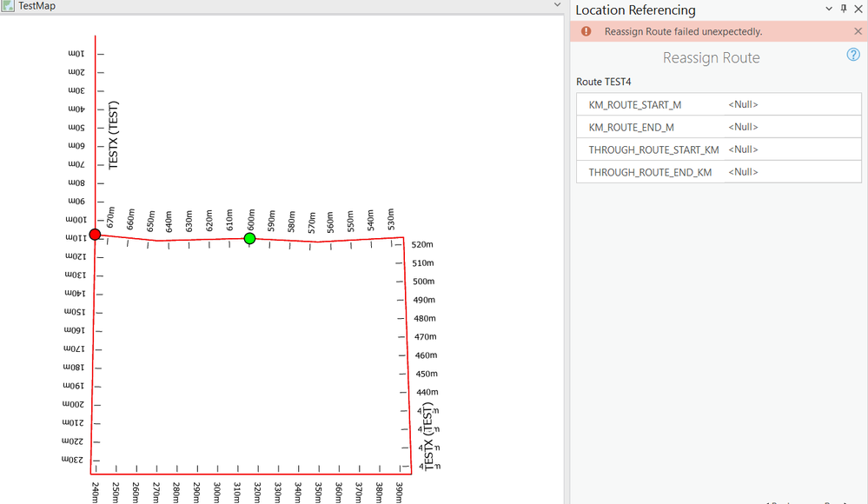
Task: Click the Route TEST4 heading
Action: coord(603,82)
